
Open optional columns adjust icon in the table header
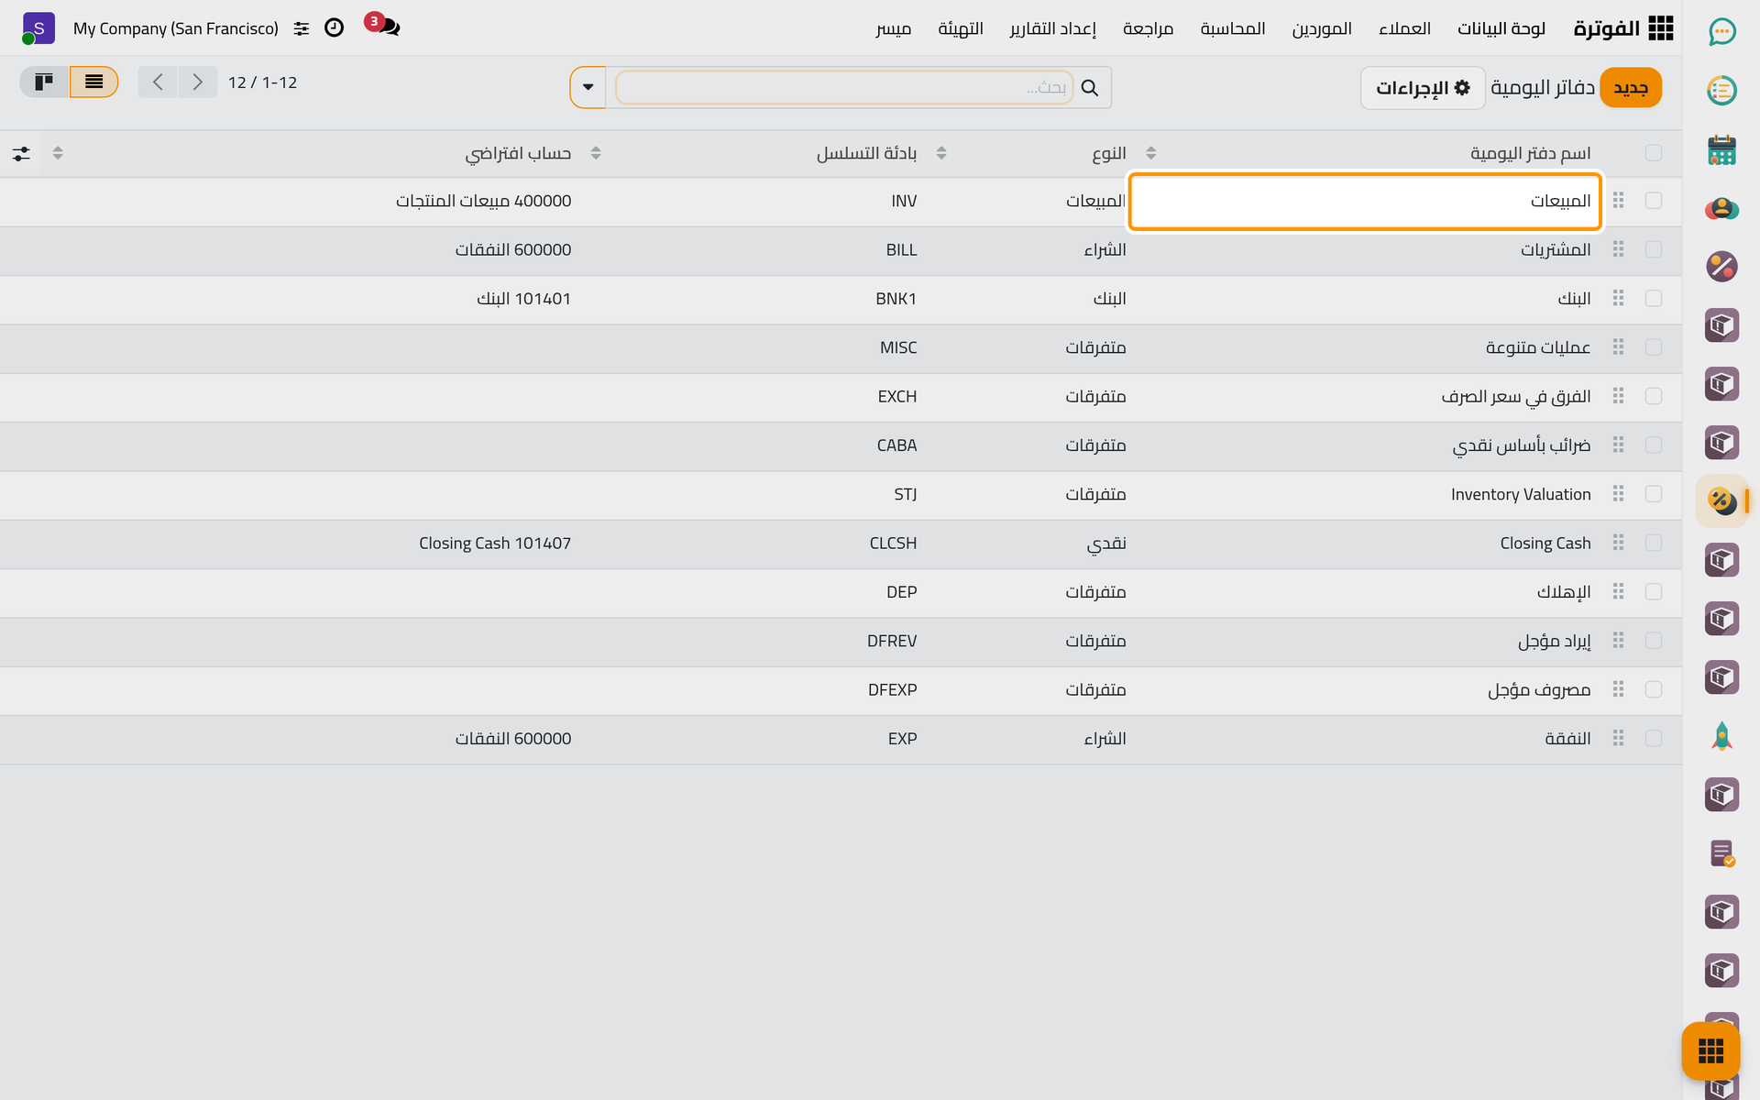tap(21, 154)
